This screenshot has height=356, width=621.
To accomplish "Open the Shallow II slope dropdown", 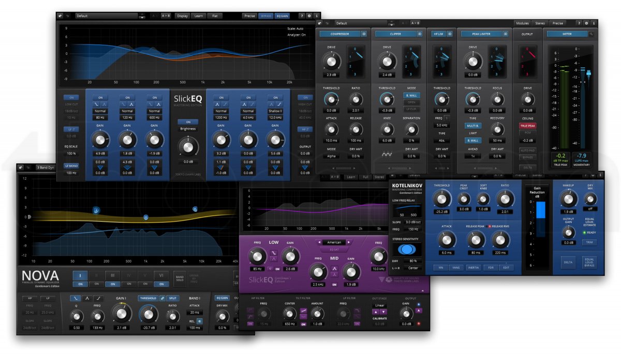I will coord(275,111).
